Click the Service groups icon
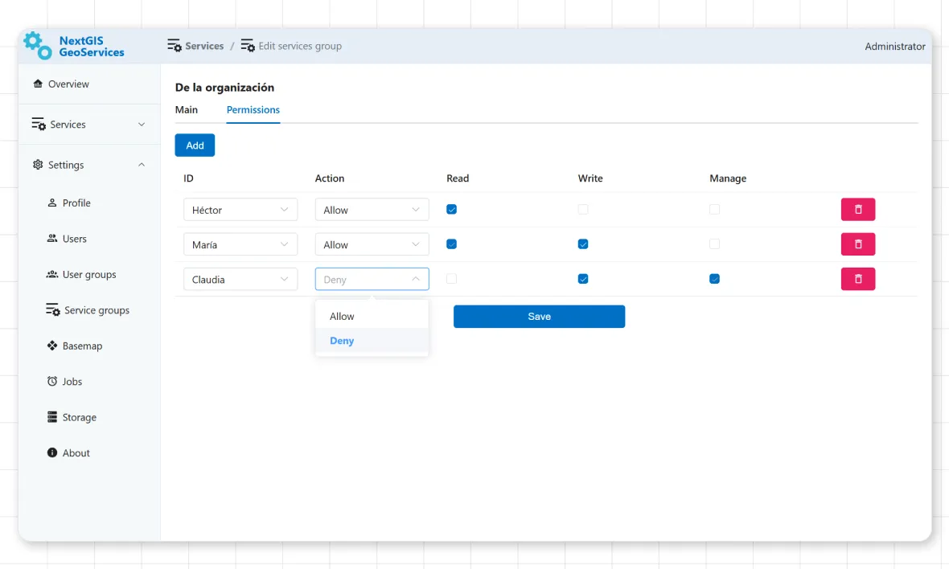The height and width of the screenshot is (569, 949). click(x=52, y=309)
